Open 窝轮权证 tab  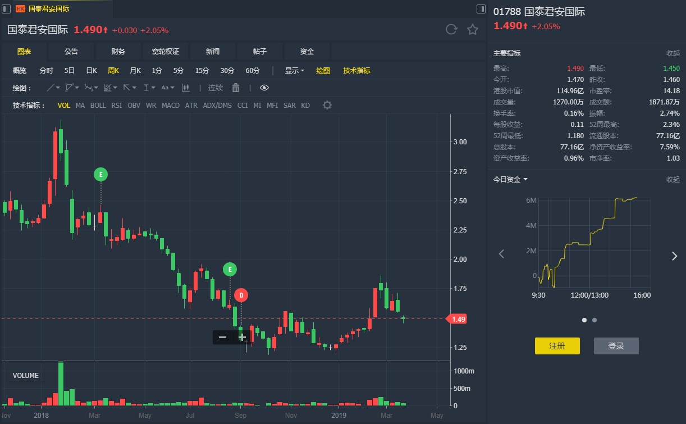tap(166, 51)
